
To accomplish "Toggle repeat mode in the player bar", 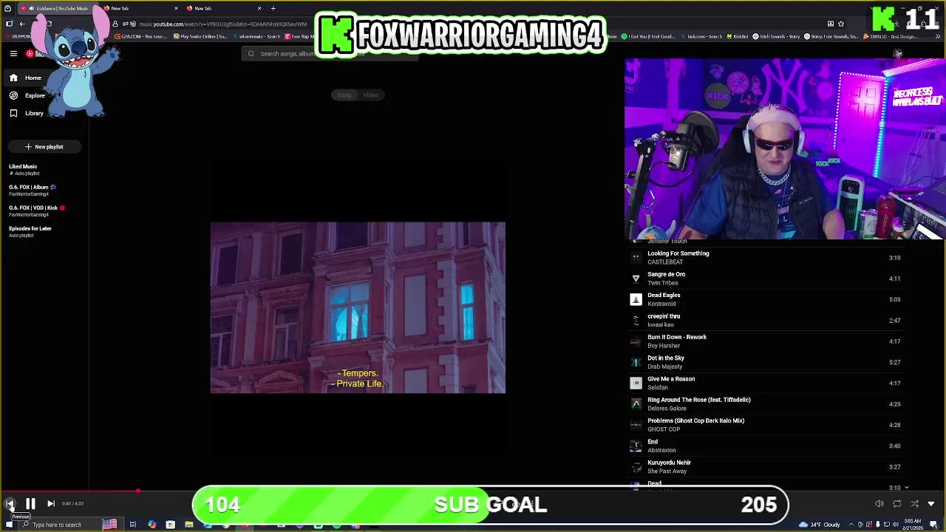I will (897, 504).
